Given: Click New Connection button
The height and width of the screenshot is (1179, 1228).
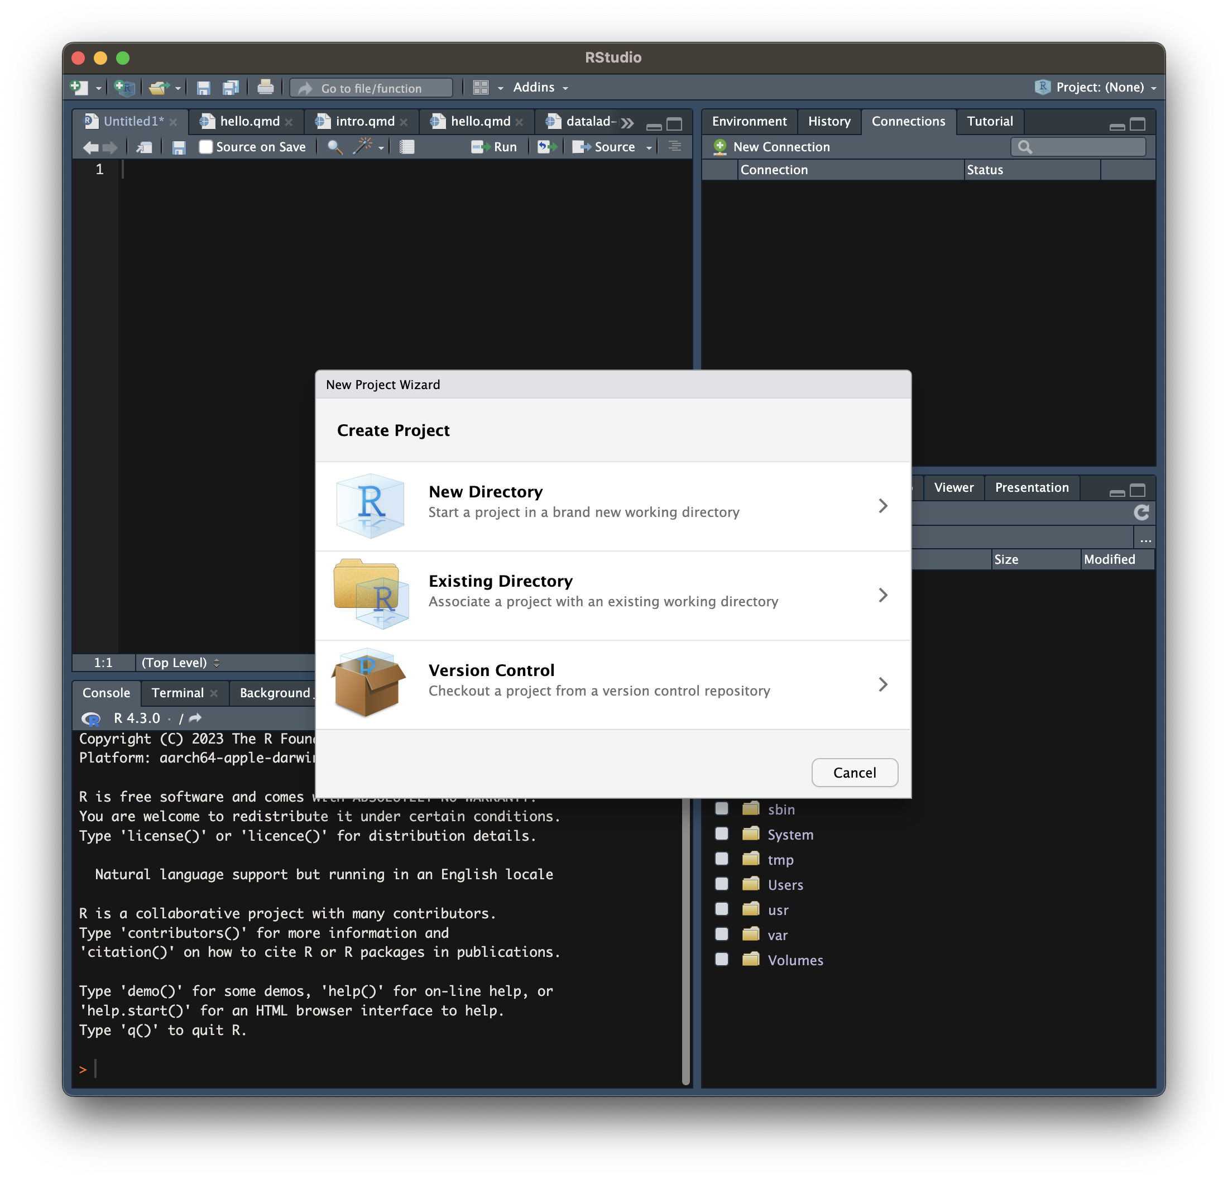Looking at the screenshot, I should (772, 147).
